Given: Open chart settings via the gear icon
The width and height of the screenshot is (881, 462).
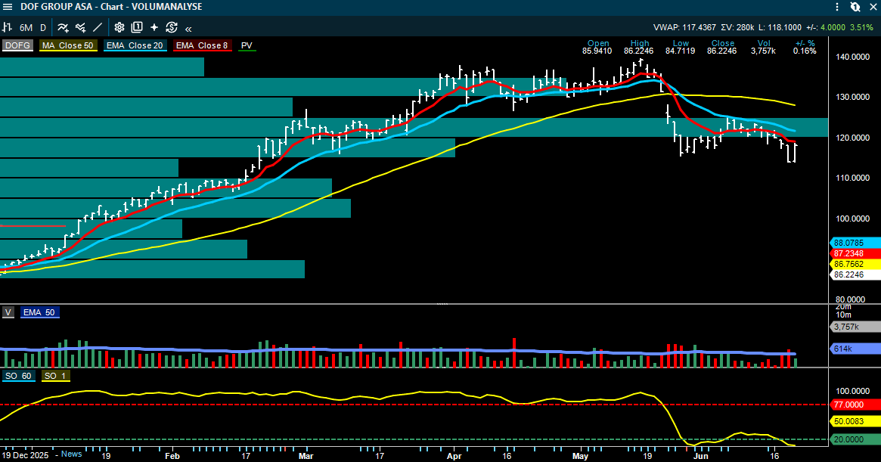Looking at the screenshot, I should point(119,27).
